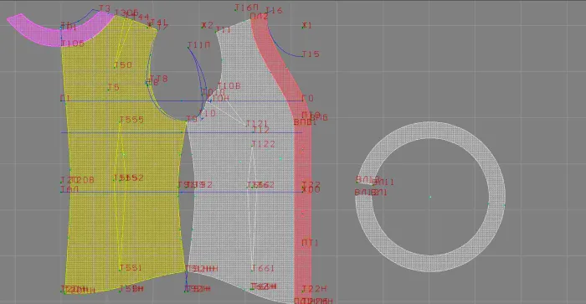This screenshot has width=586, height=304.
Task: Click point T555 at the dart top
Action: (x=131, y=120)
